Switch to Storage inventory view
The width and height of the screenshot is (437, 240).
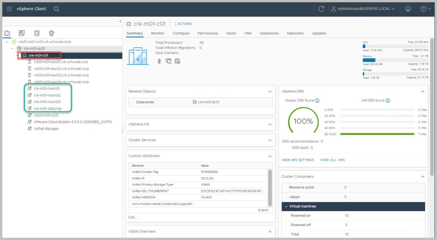[37, 33]
